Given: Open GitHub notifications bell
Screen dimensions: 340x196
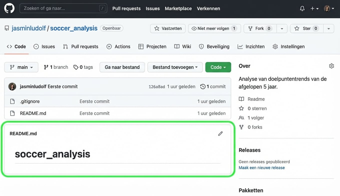Looking at the screenshot, I should tap(302, 8).
